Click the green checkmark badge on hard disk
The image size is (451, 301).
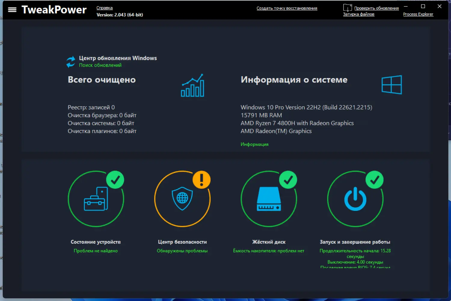coord(288,180)
